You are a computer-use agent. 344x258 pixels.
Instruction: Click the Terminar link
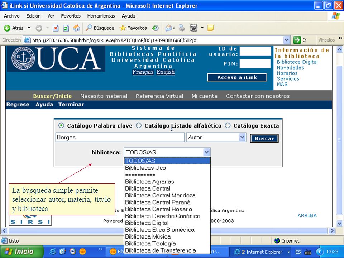71,104
